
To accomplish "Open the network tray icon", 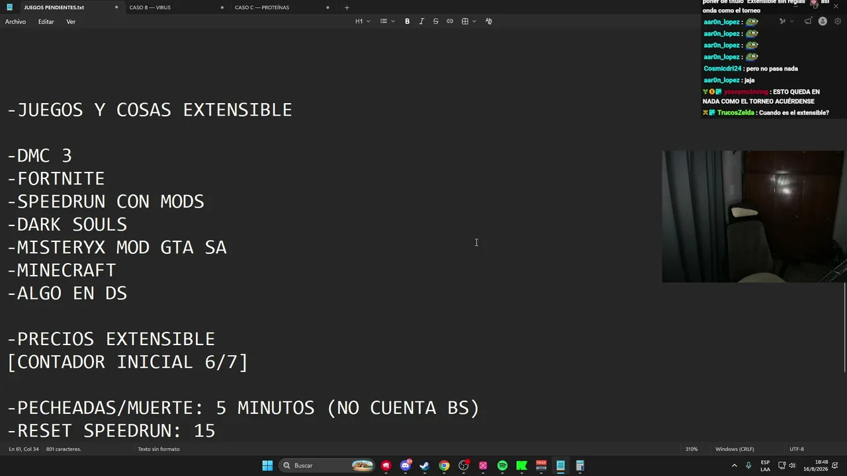I will 781,465.
